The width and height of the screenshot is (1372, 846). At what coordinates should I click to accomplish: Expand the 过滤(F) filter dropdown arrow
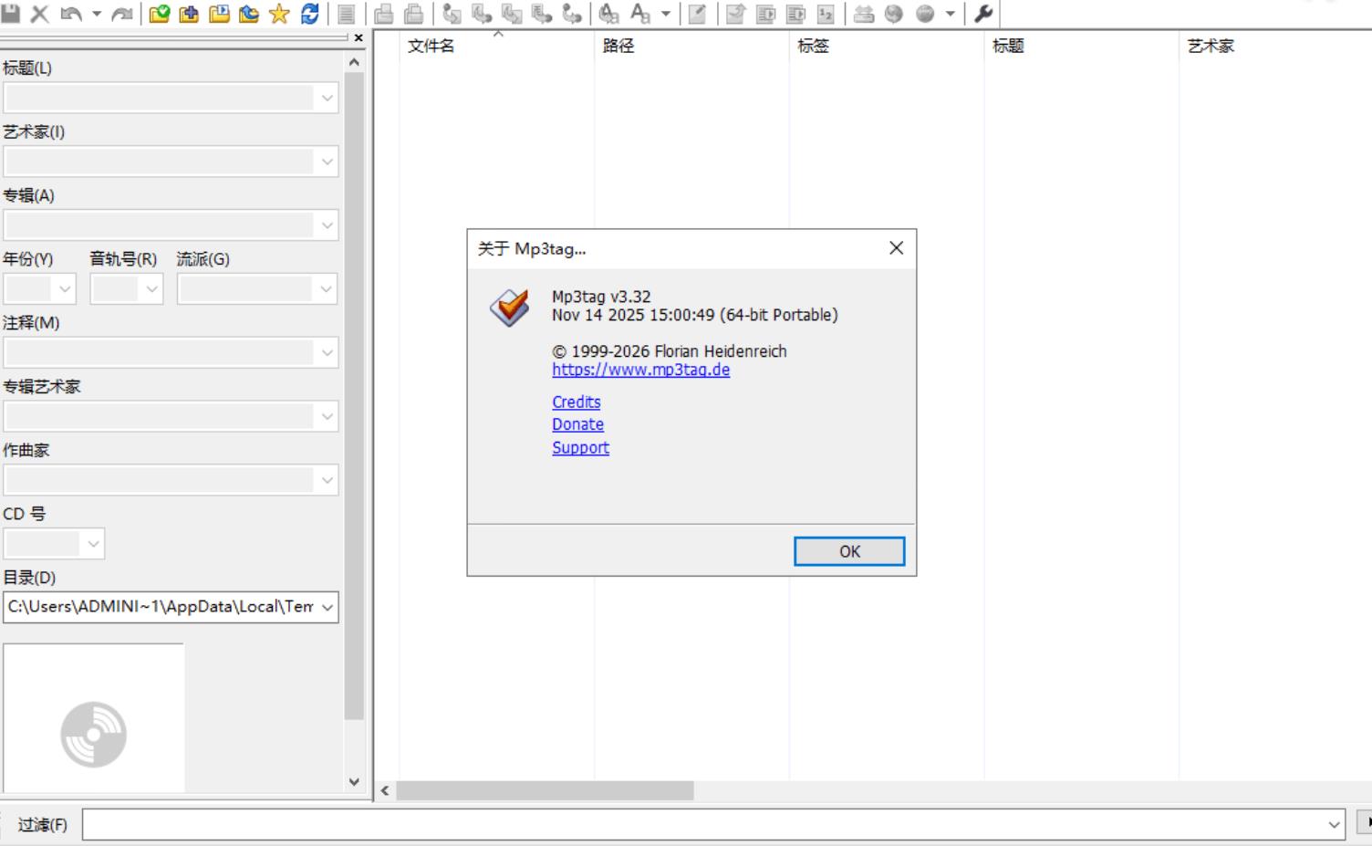1334,825
